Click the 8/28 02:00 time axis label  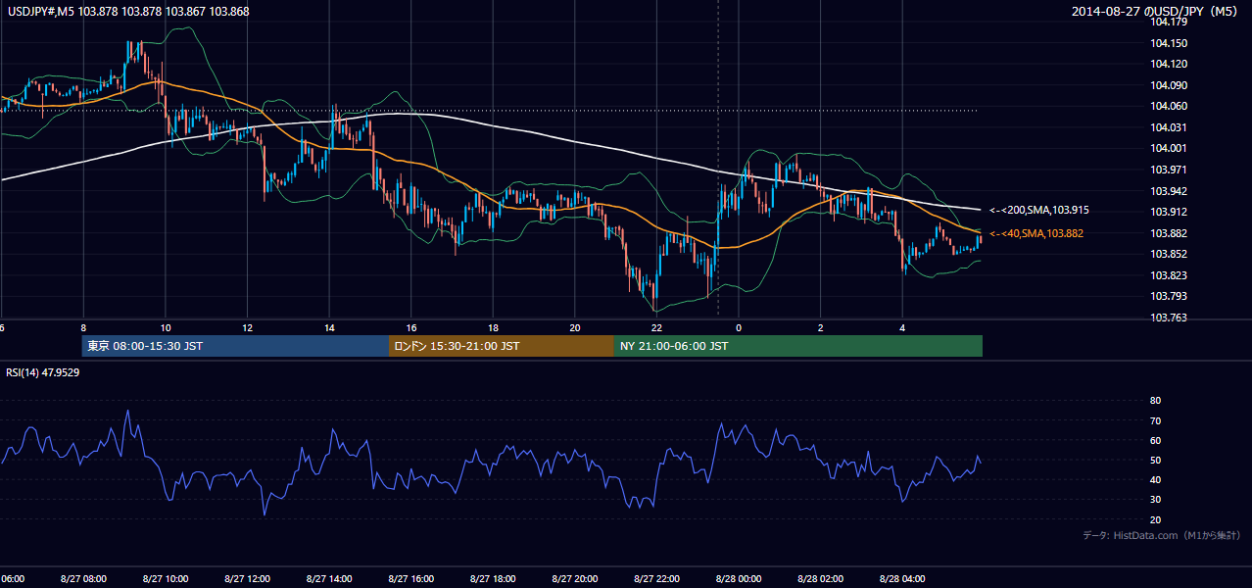(x=820, y=579)
